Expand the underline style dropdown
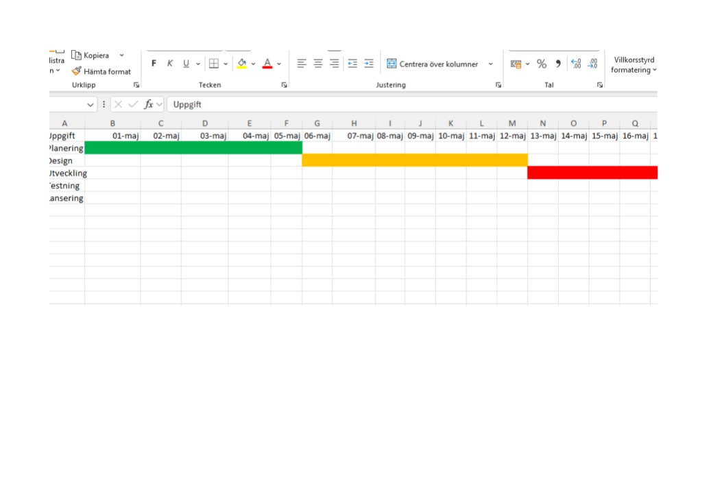This screenshot has height=496, width=702. point(198,64)
